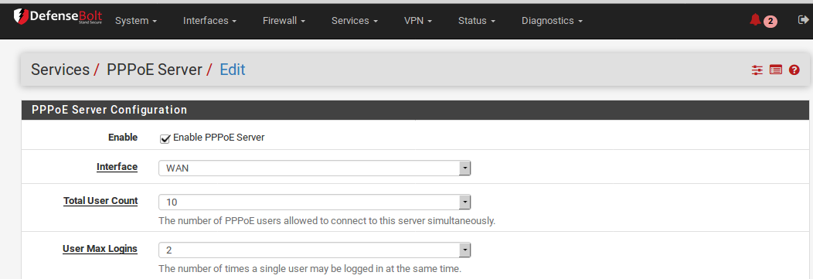This screenshot has height=279, width=813.
Task: Open the notifications bell icon
Action: [755, 20]
